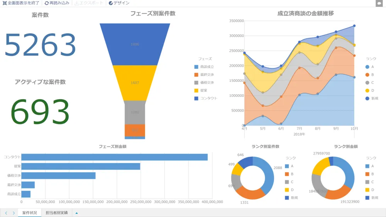Click the 5263 案件数 value
Image resolution: width=386 pixels, height=217 pixels.
coord(40,45)
